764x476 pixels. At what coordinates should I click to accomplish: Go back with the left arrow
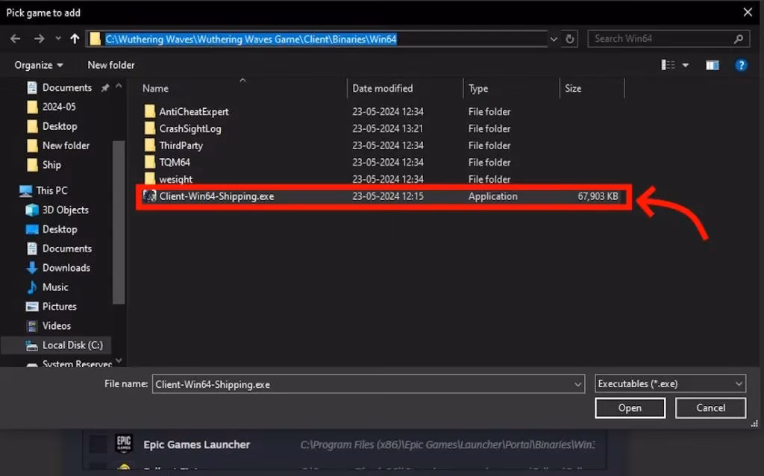pos(16,39)
